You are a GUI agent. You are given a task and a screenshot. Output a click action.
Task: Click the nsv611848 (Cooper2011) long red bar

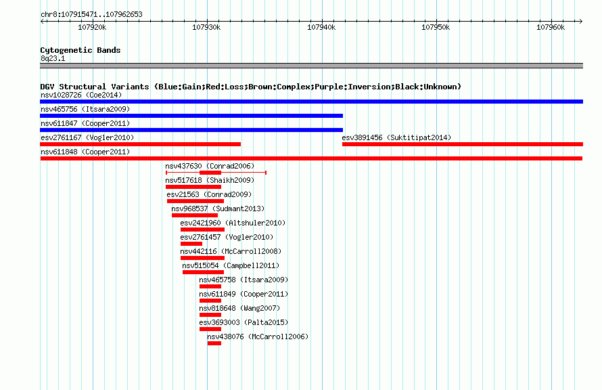click(x=311, y=158)
